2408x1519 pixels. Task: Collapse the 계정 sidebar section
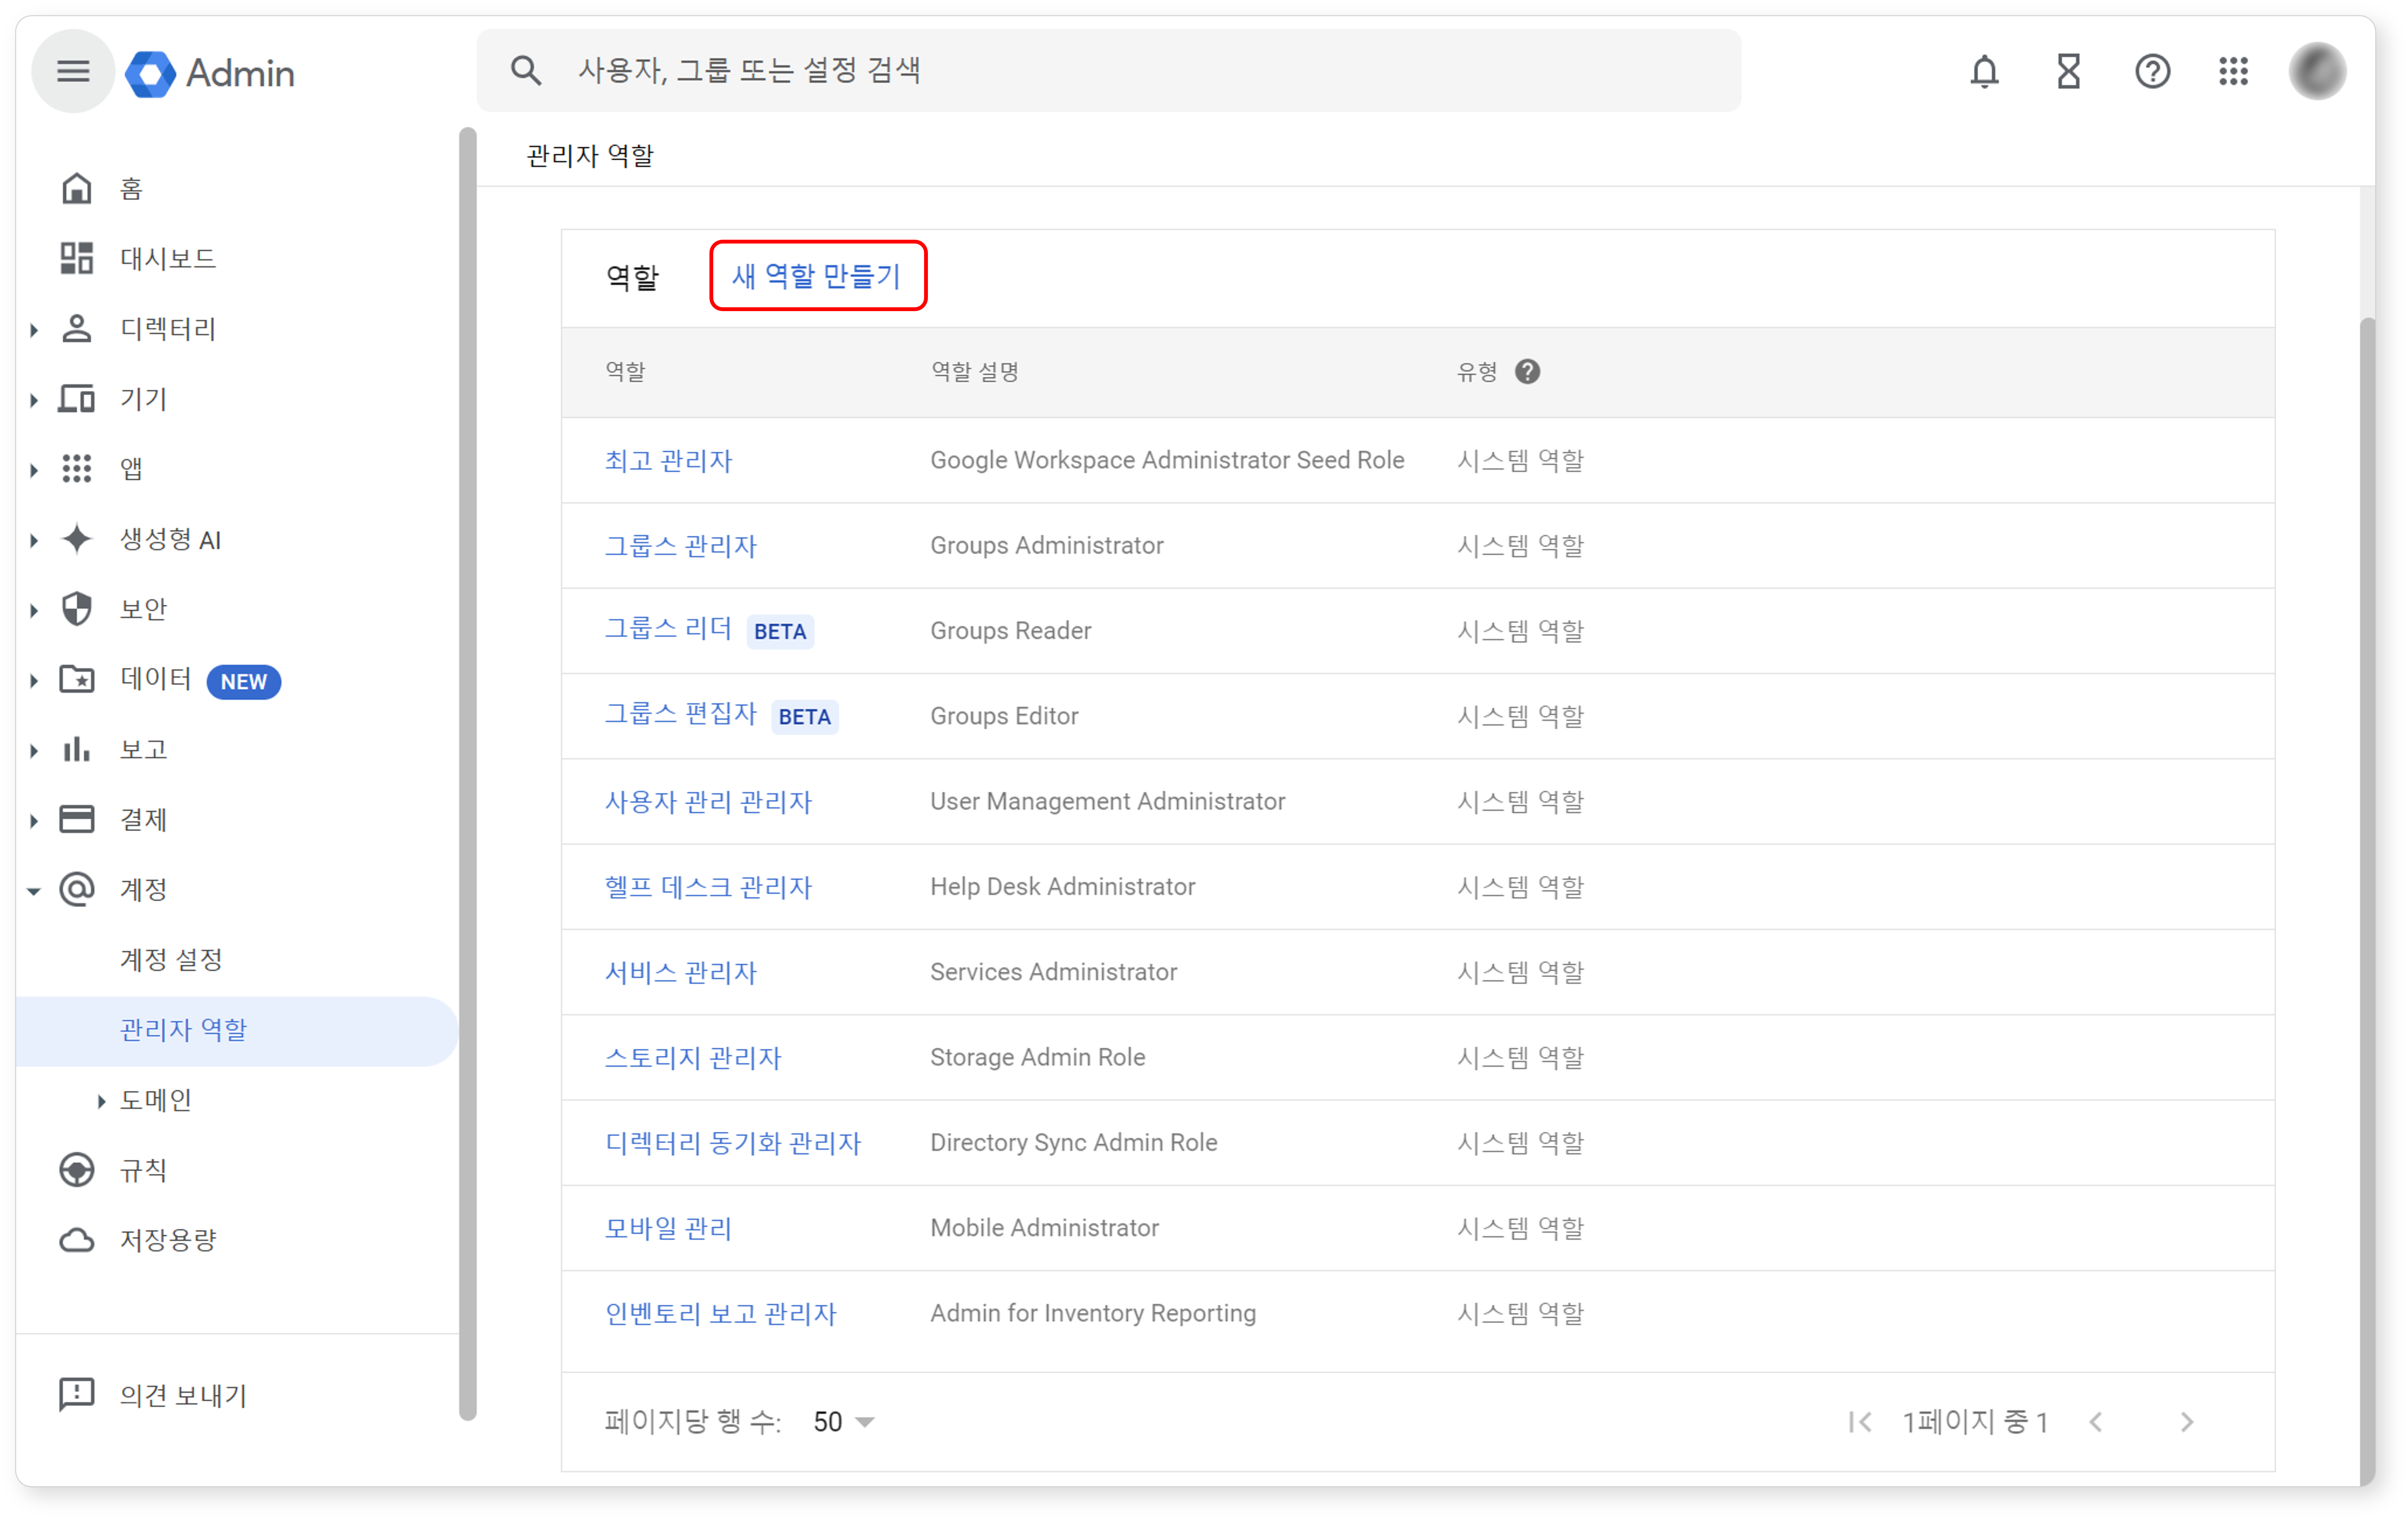[34, 890]
